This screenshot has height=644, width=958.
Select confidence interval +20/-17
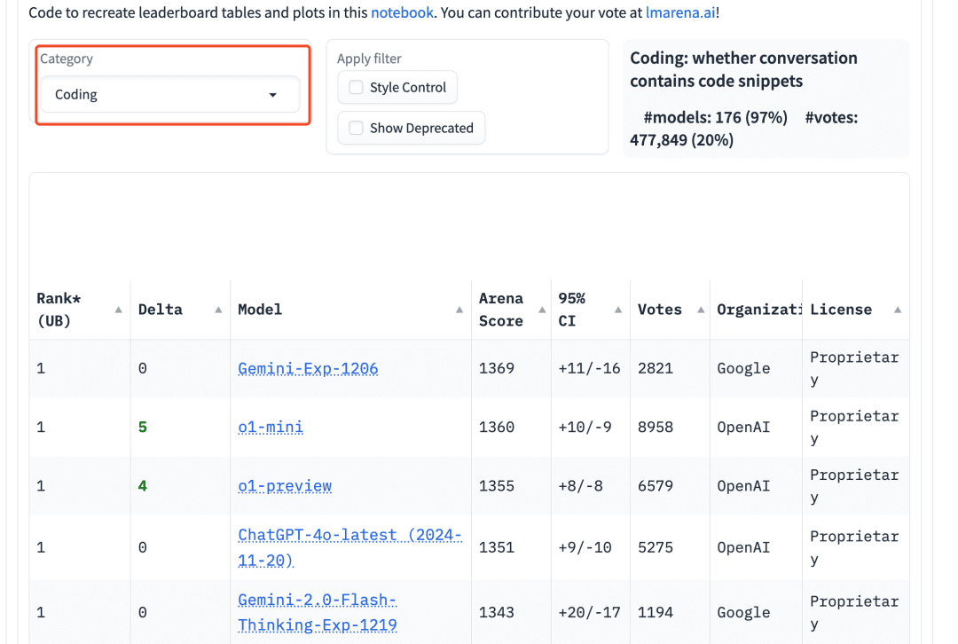[589, 612]
